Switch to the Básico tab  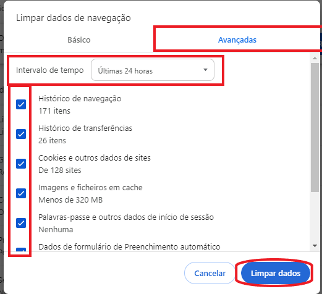tap(79, 40)
